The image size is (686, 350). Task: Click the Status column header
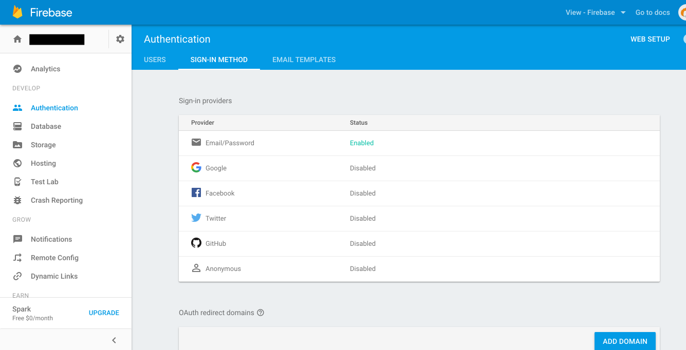359,123
